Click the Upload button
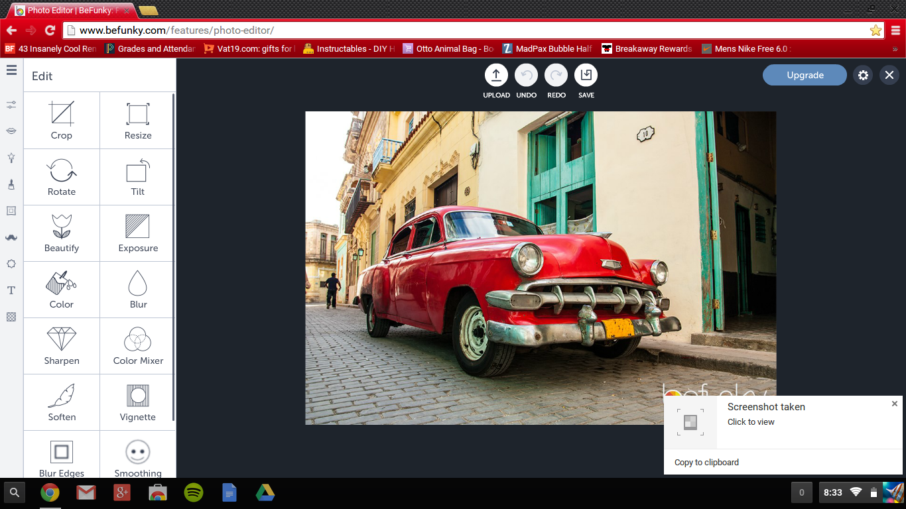Viewport: 906px width, 509px height. 496,76
